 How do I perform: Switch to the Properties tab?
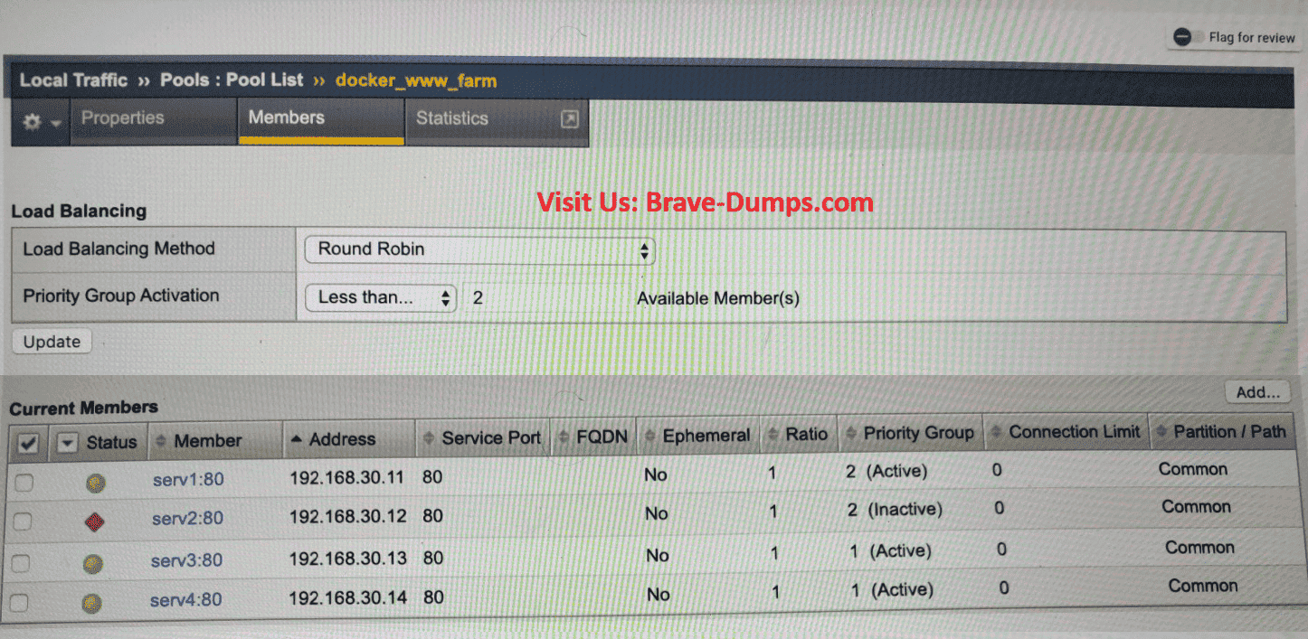pyautogui.click(x=123, y=118)
